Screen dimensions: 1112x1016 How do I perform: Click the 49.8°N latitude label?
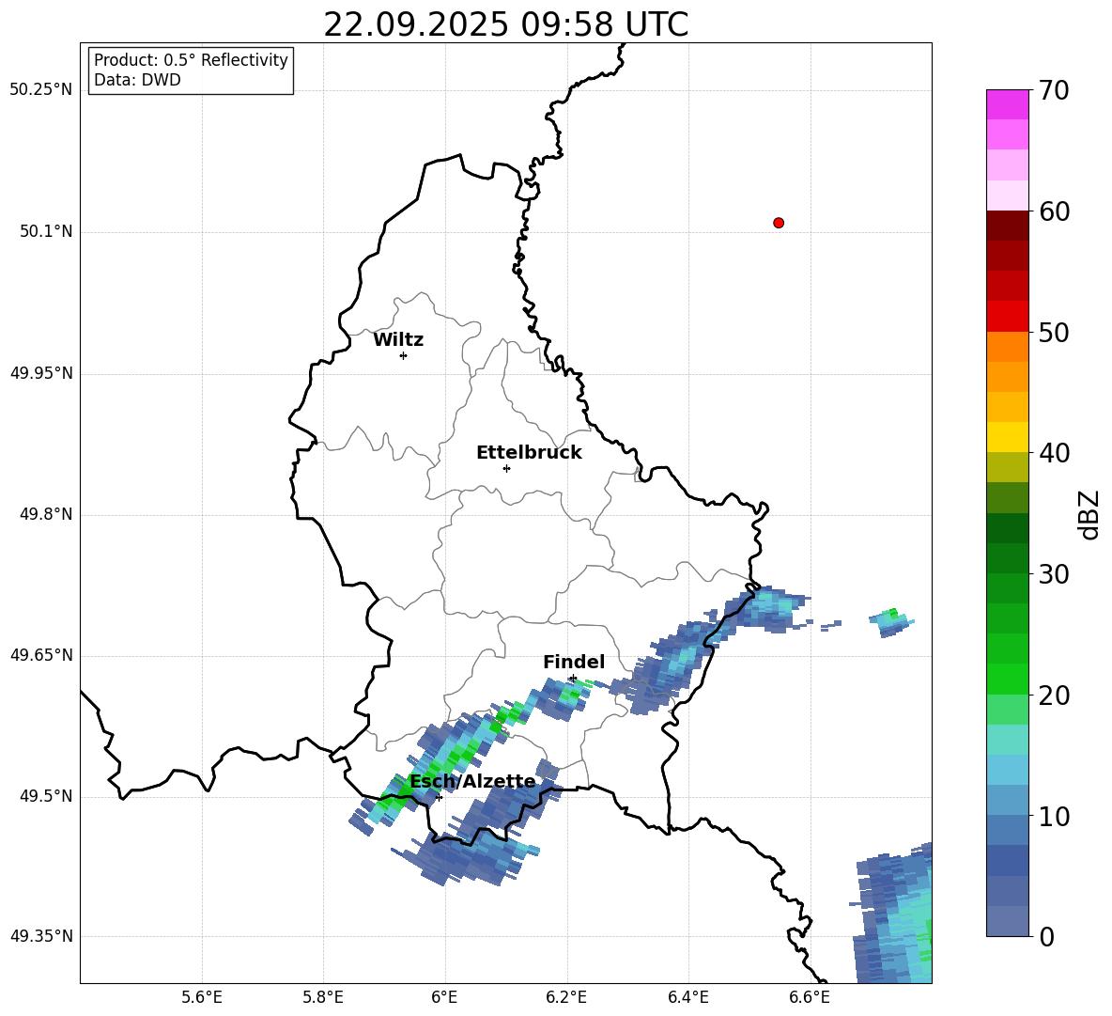point(46,514)
